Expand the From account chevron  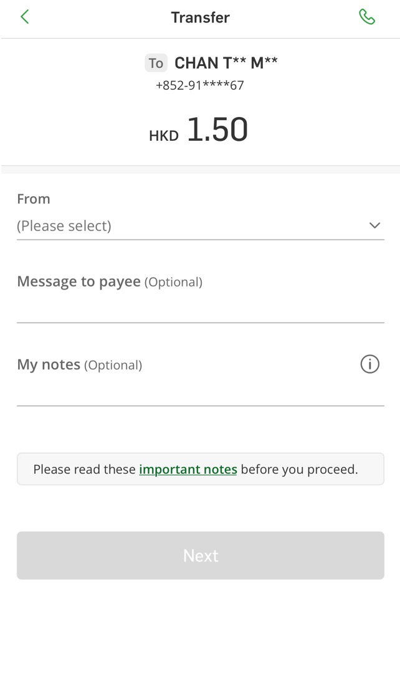pos(374,225)
